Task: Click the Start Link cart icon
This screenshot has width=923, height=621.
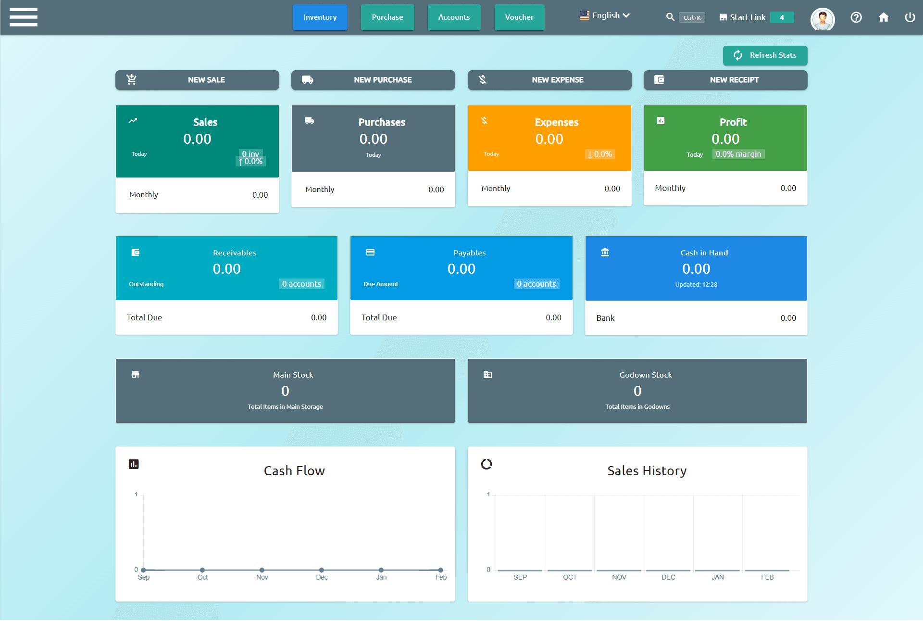Action: pyautogui.click(x=723, y=17)
